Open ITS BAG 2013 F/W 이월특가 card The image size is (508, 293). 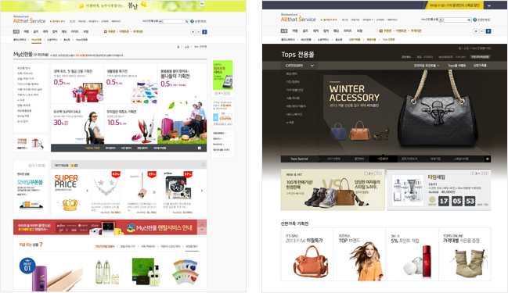tap(307, 254)
